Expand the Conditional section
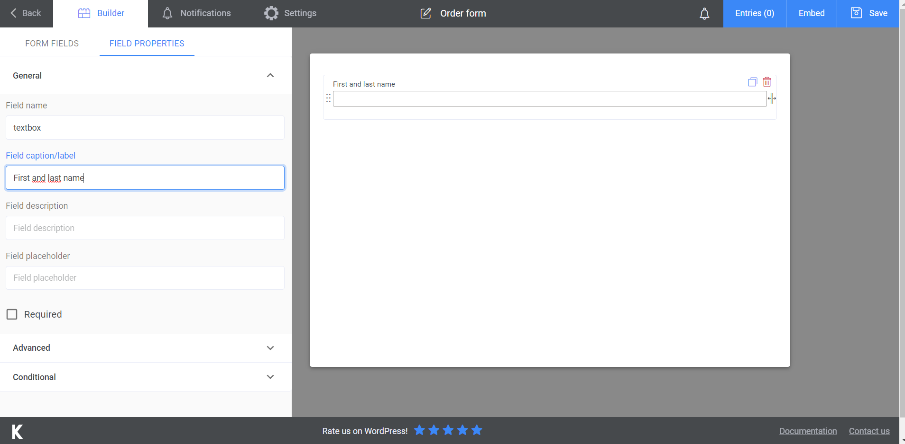The height and width of the screenshot is (444, 905). [x=270, y=377]
